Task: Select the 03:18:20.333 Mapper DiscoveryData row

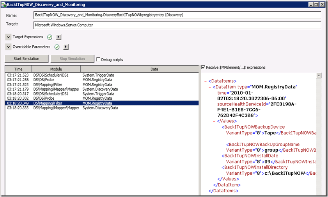Action: coord(102,108)
